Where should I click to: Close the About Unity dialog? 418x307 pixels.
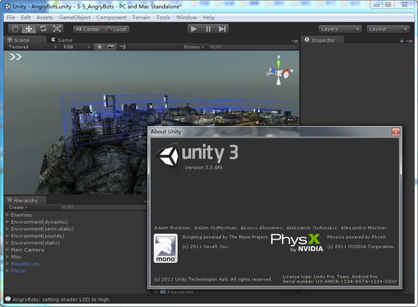[x=396, y=132]
